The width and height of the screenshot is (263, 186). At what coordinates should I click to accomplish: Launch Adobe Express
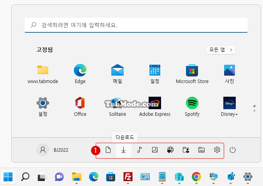click(154, 106)
